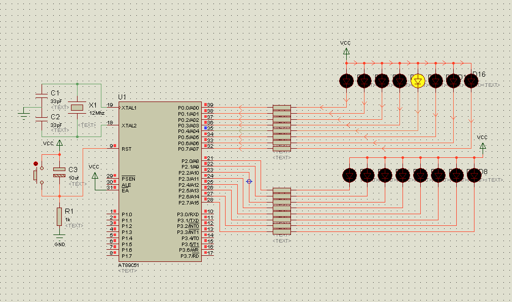
Task: Click the P3.0/RXD pin label
Action: [188, 215]
